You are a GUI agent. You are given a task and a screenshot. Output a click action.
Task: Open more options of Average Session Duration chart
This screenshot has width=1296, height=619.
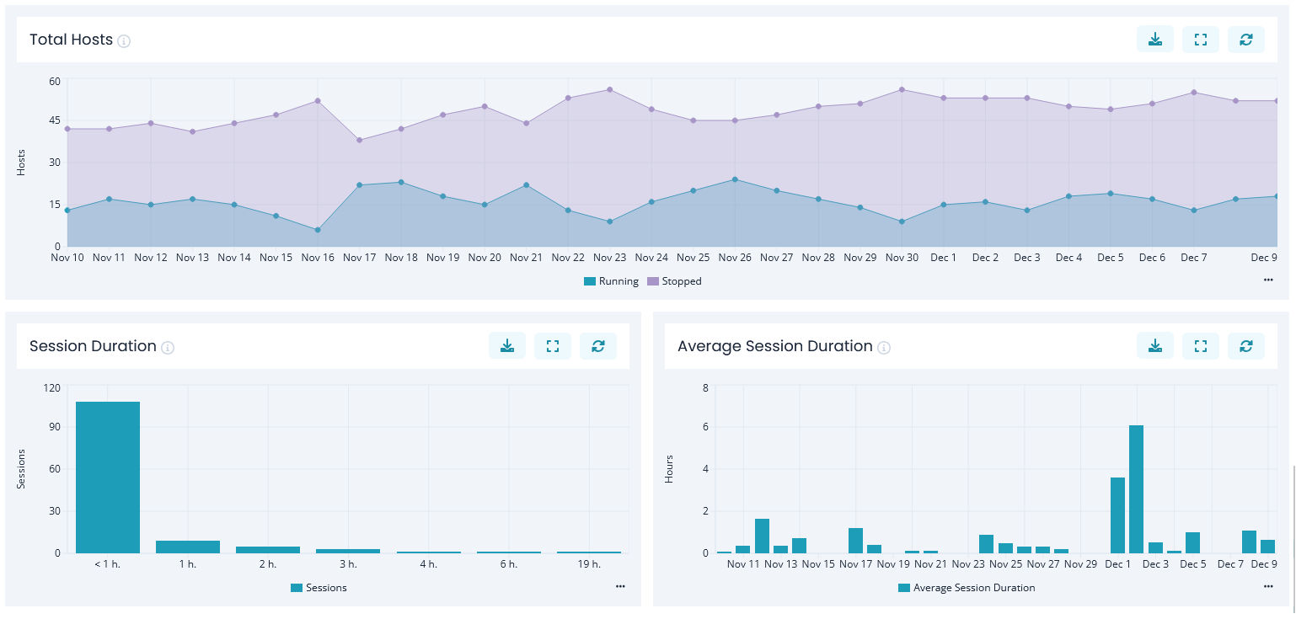(x=1268, y=586)
